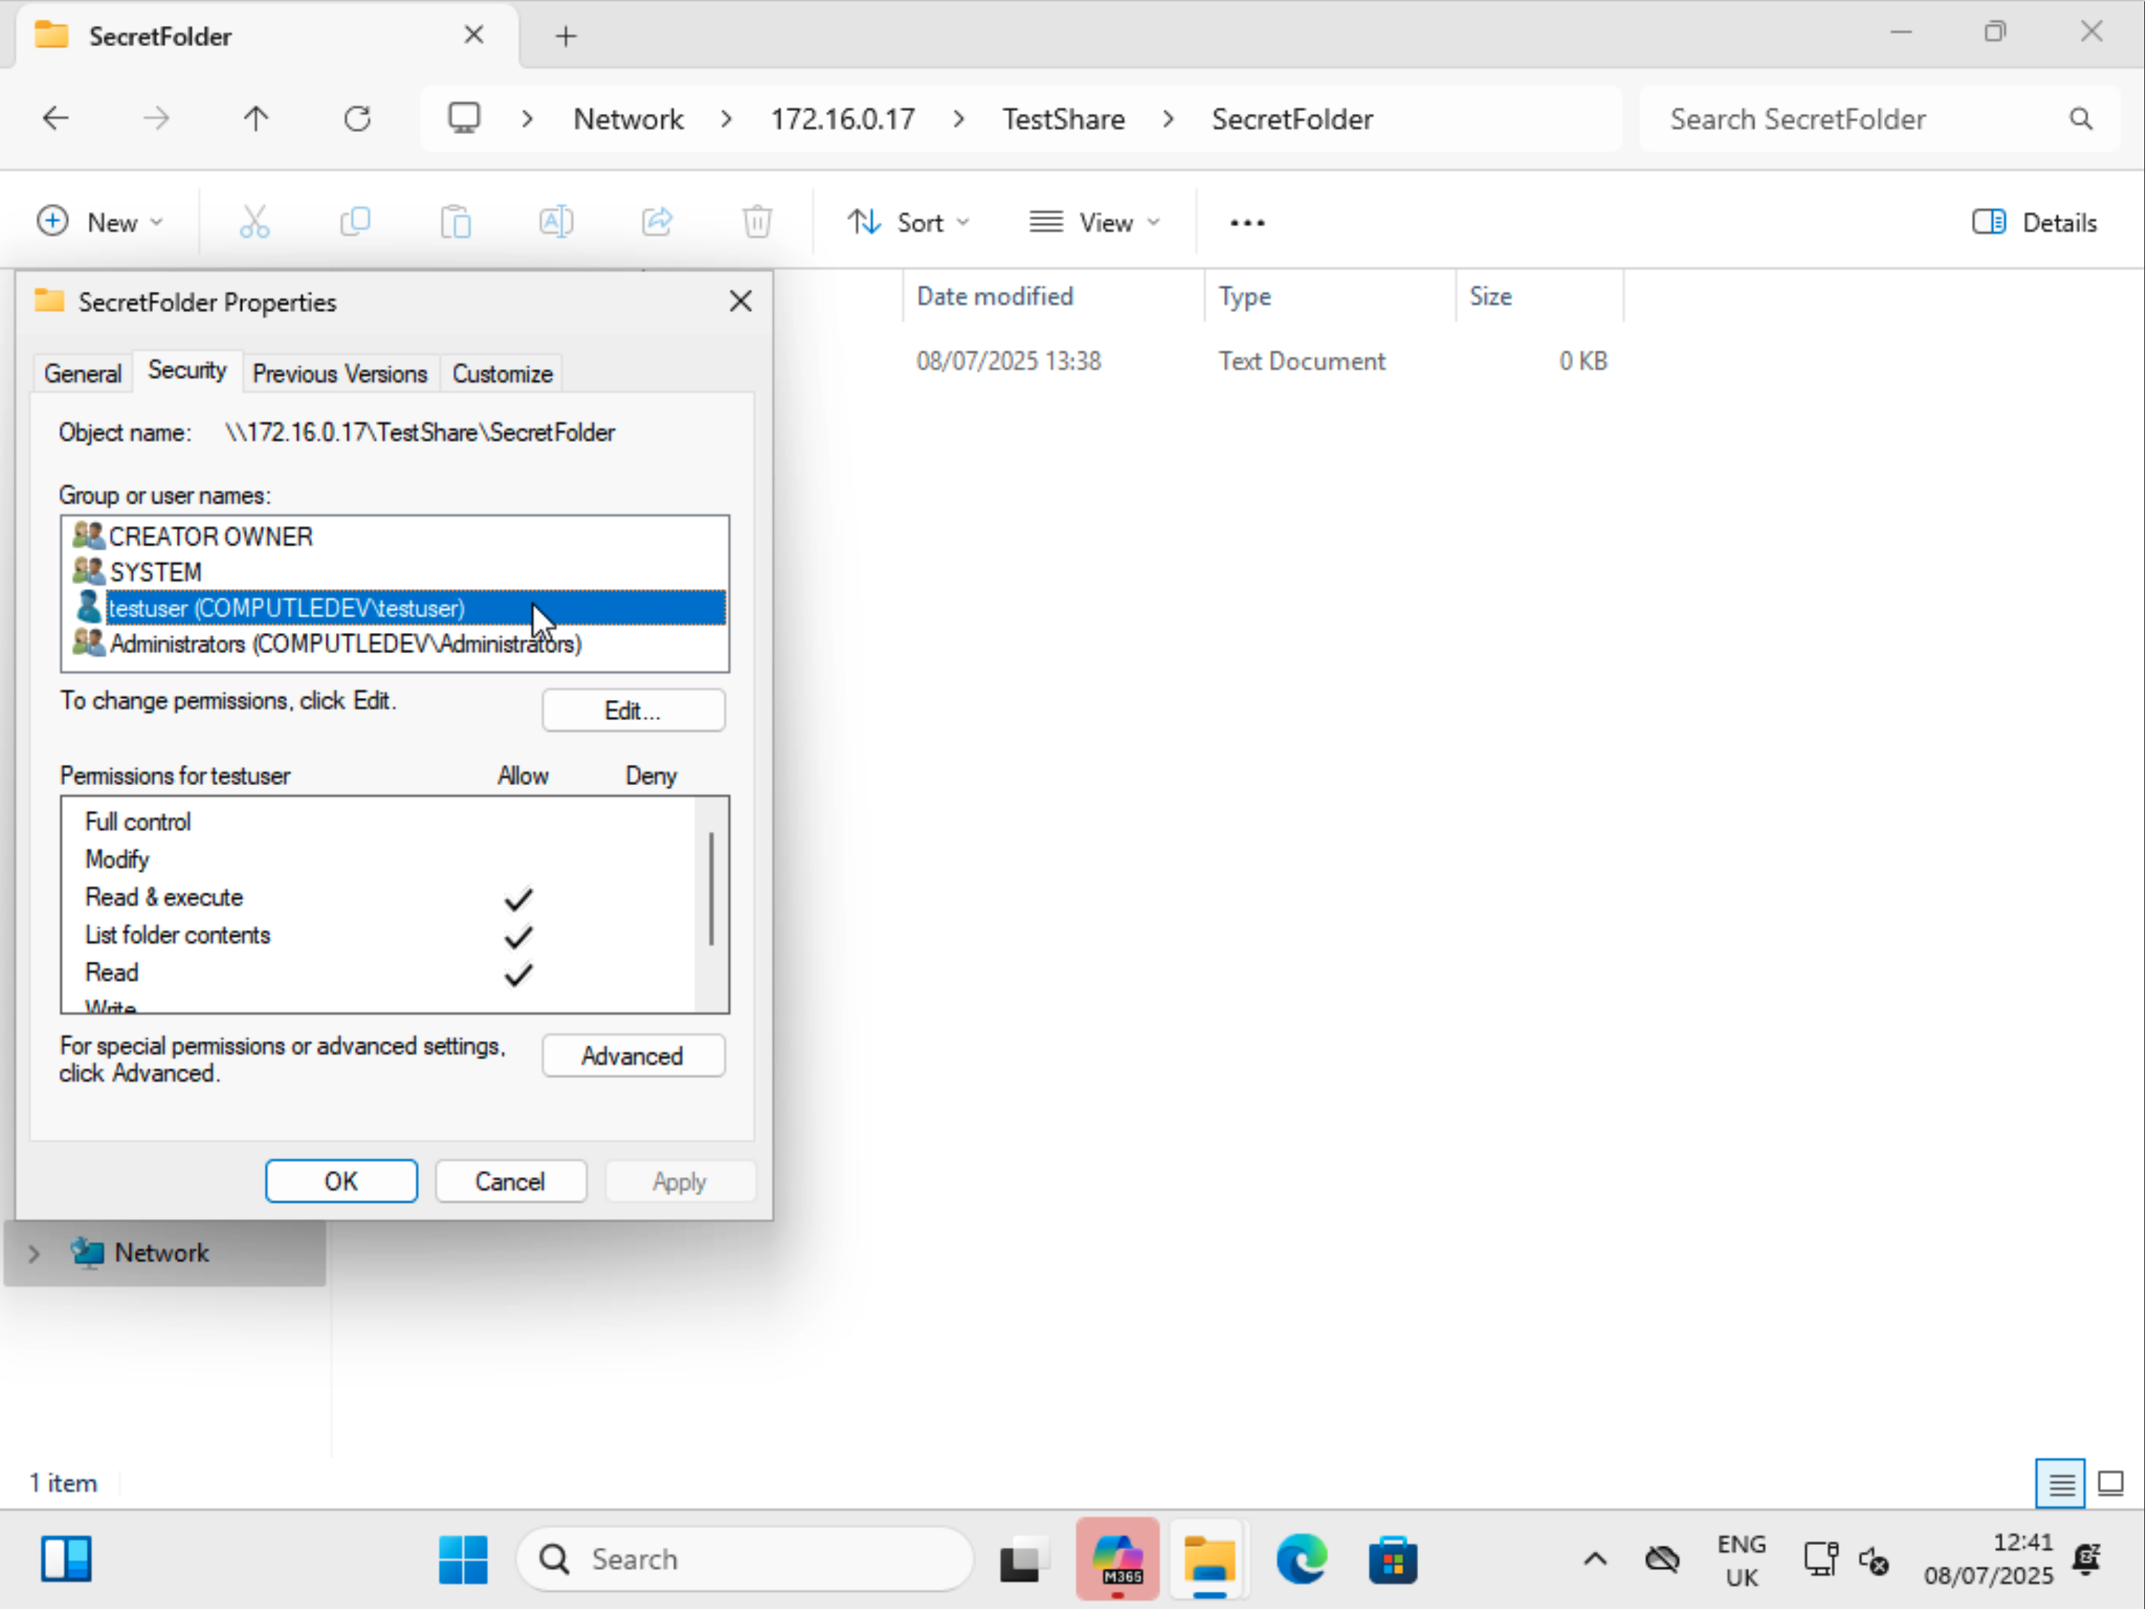Switch to the General tab

click(x=82, y=374)
